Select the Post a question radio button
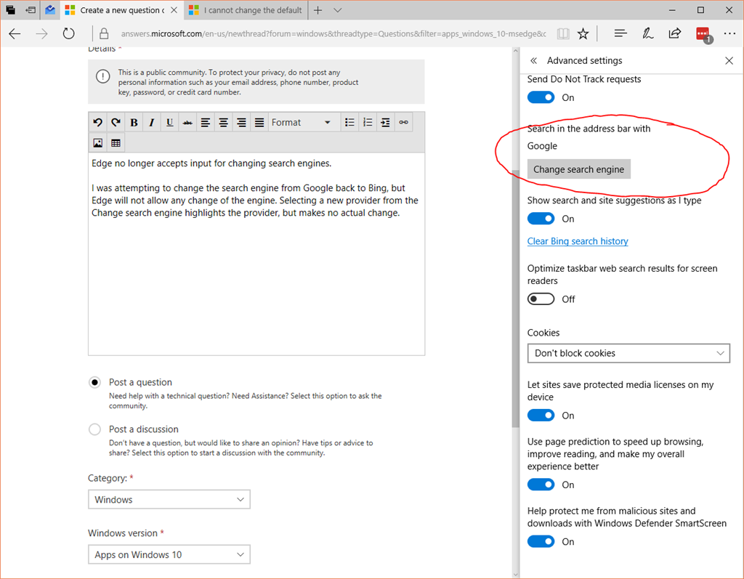 [x=95, y=383]
